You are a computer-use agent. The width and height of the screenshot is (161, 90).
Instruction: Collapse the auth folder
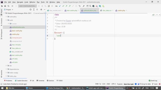coord(6,20)
